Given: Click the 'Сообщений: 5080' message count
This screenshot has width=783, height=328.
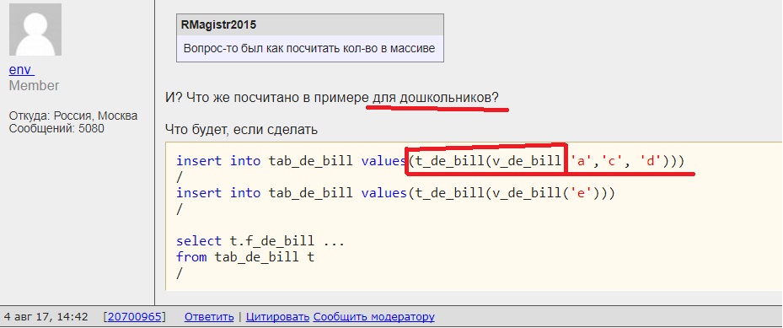Looking at the screenshot, I should (56, 128).
